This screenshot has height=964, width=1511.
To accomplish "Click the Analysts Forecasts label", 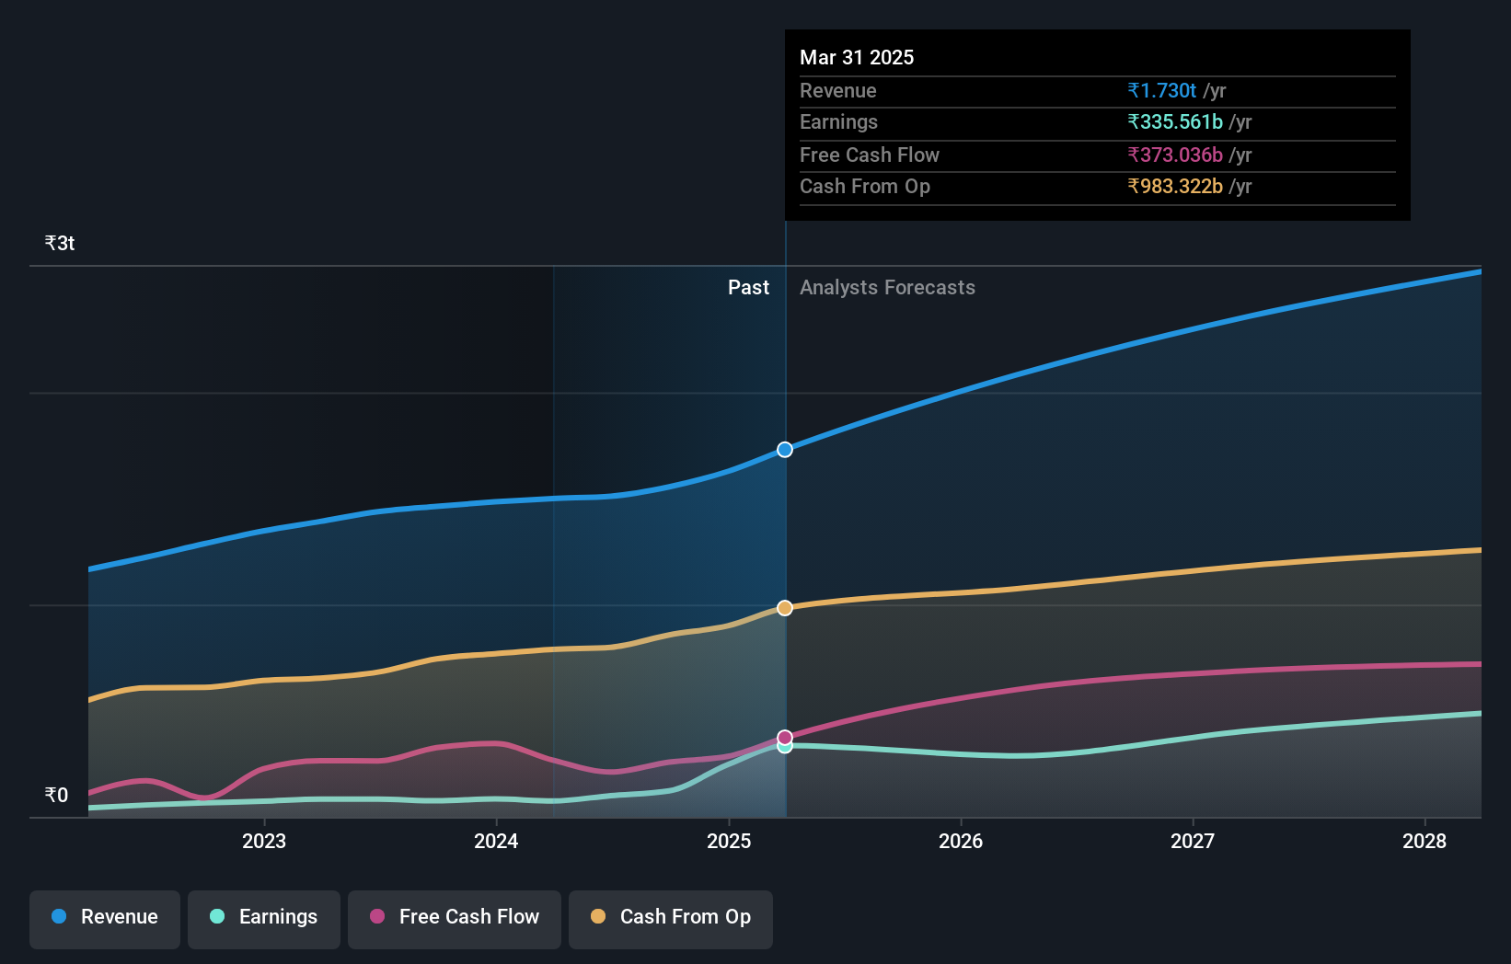I will point(887,287).
